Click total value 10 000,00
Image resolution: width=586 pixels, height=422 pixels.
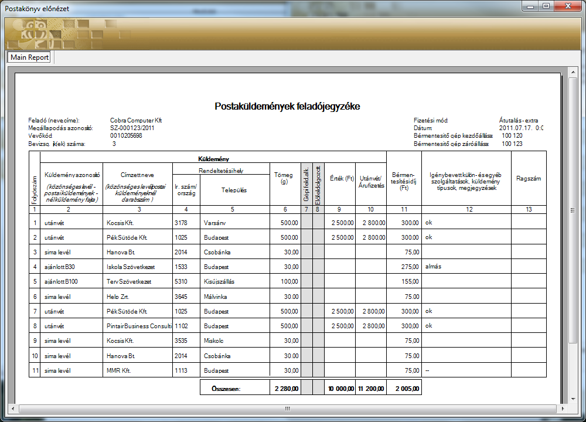(341, 389)
